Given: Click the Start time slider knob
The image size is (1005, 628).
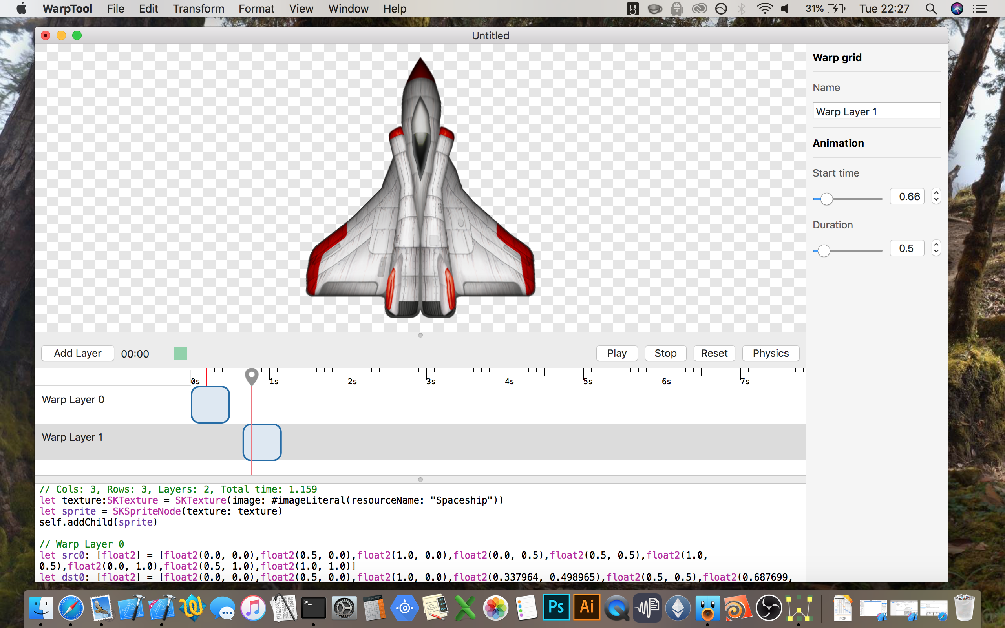Looking at the screenshot, I should tap(826, 199).
